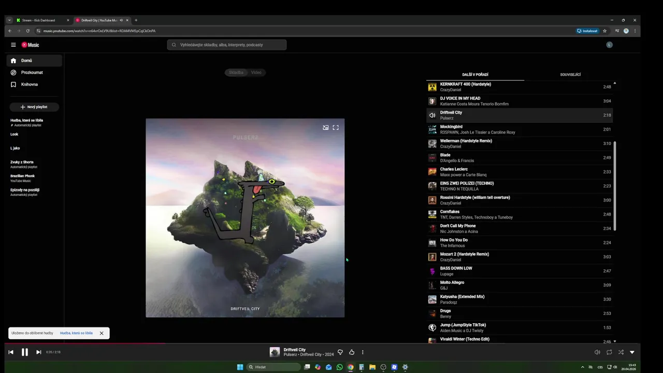Viewport: 663px width, 373px height.
Task: Play DJ VOICE IN MY HEAD
Action: coord(520,101)
